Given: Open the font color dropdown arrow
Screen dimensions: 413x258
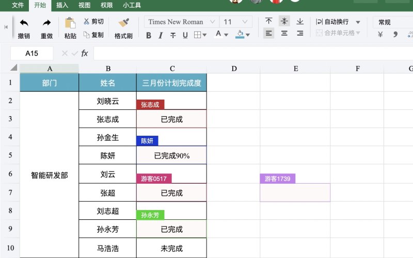Looking at the screenshot, I should click(x=226, y=35).
